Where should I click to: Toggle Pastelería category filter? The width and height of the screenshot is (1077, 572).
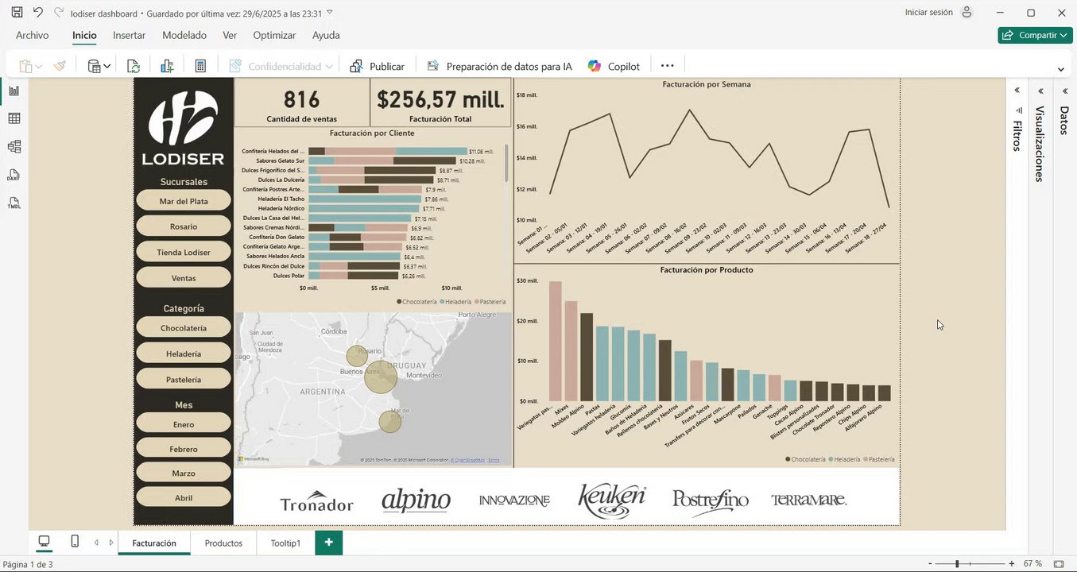click(x=184, y=380)
